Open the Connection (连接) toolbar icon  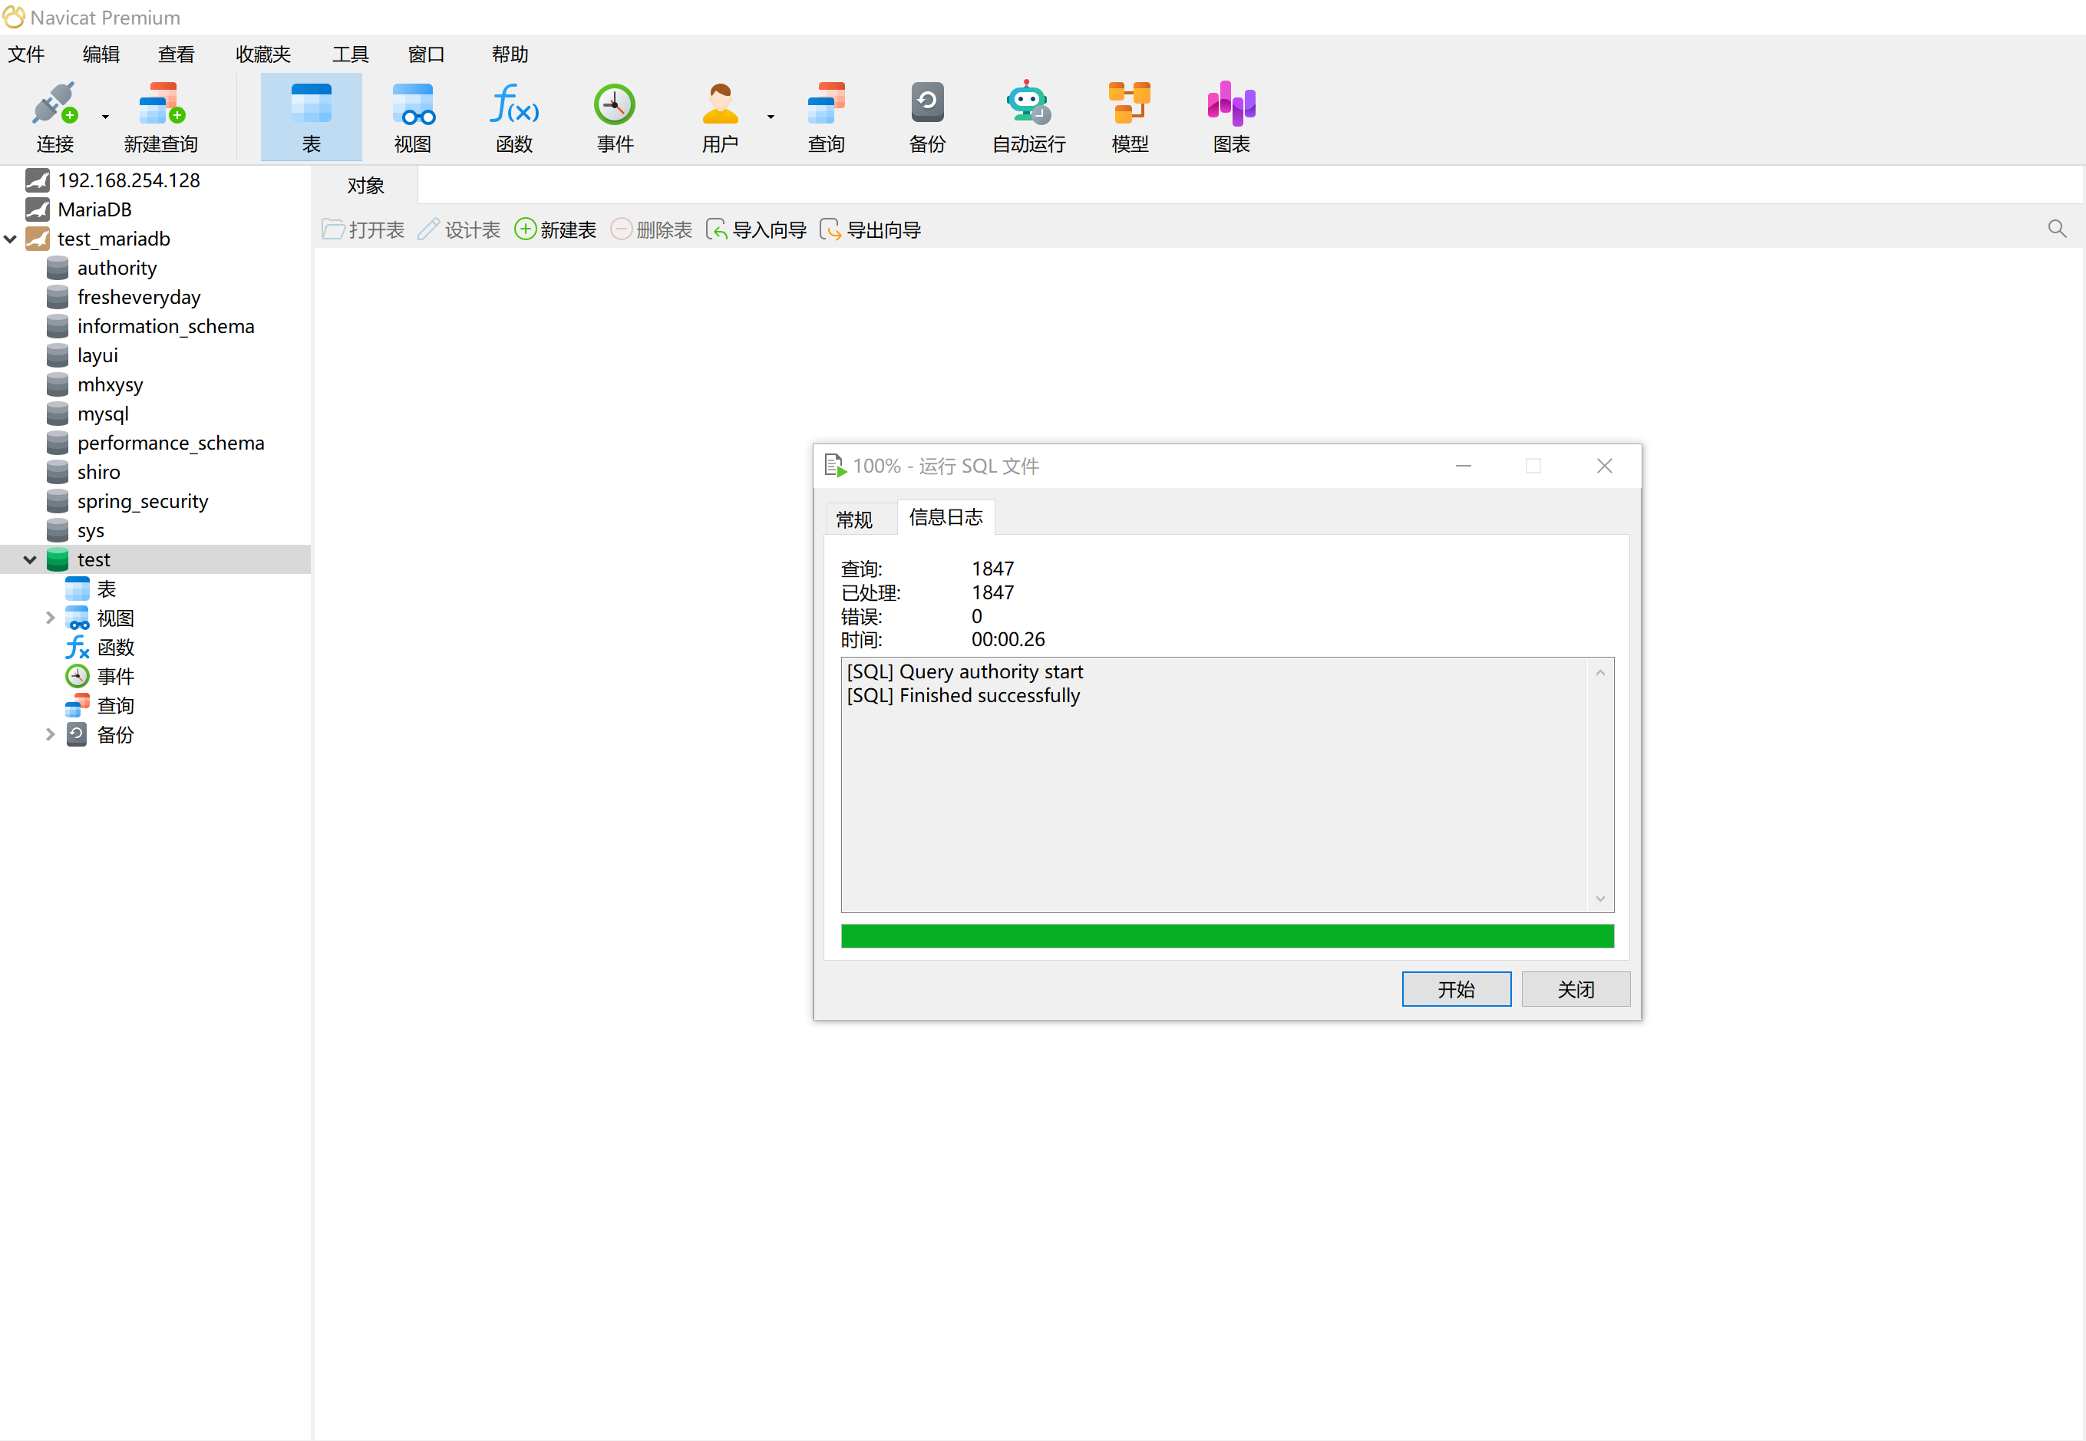55,104
